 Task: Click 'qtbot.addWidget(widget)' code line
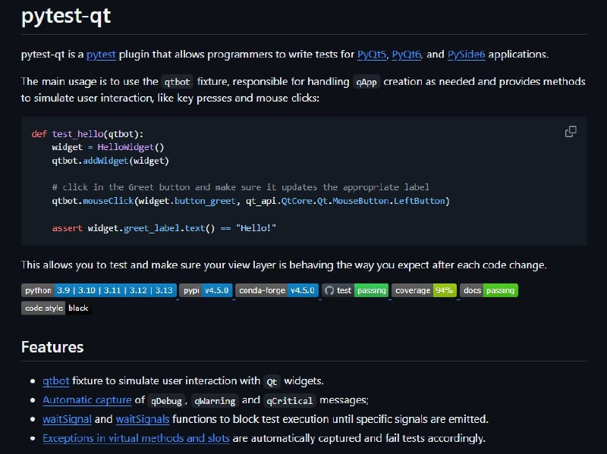(x=110, y=161)
